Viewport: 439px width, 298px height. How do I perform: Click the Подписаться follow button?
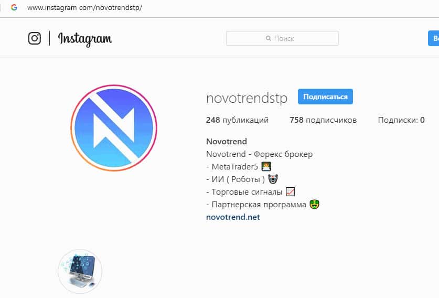(x=325, y=97)
